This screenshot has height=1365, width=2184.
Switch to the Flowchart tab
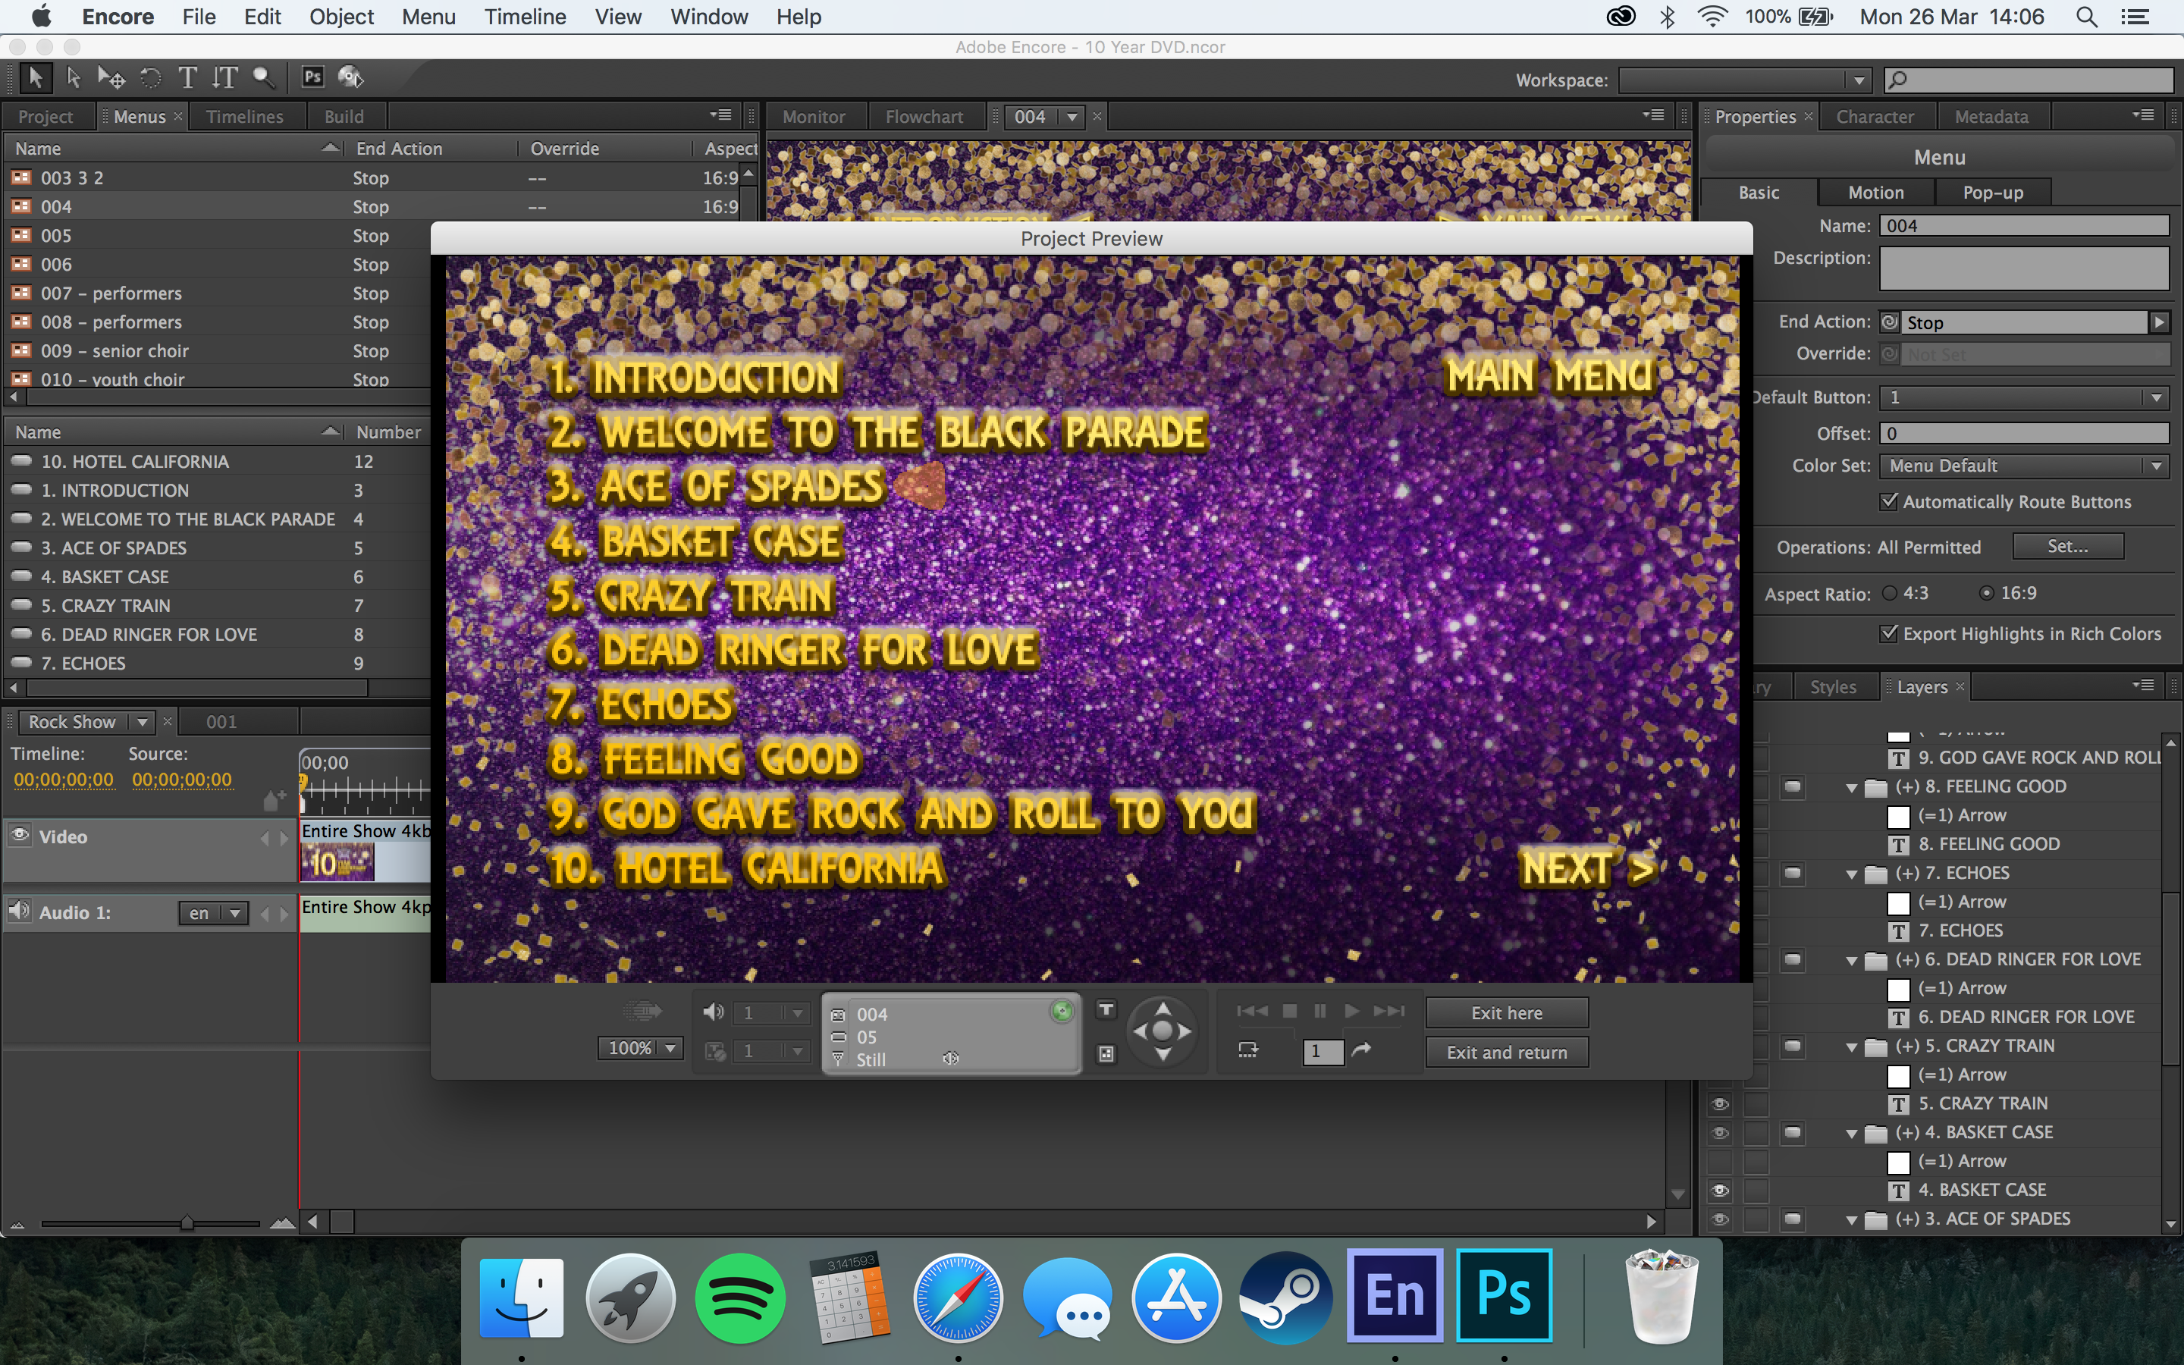[x=923, y=117]
